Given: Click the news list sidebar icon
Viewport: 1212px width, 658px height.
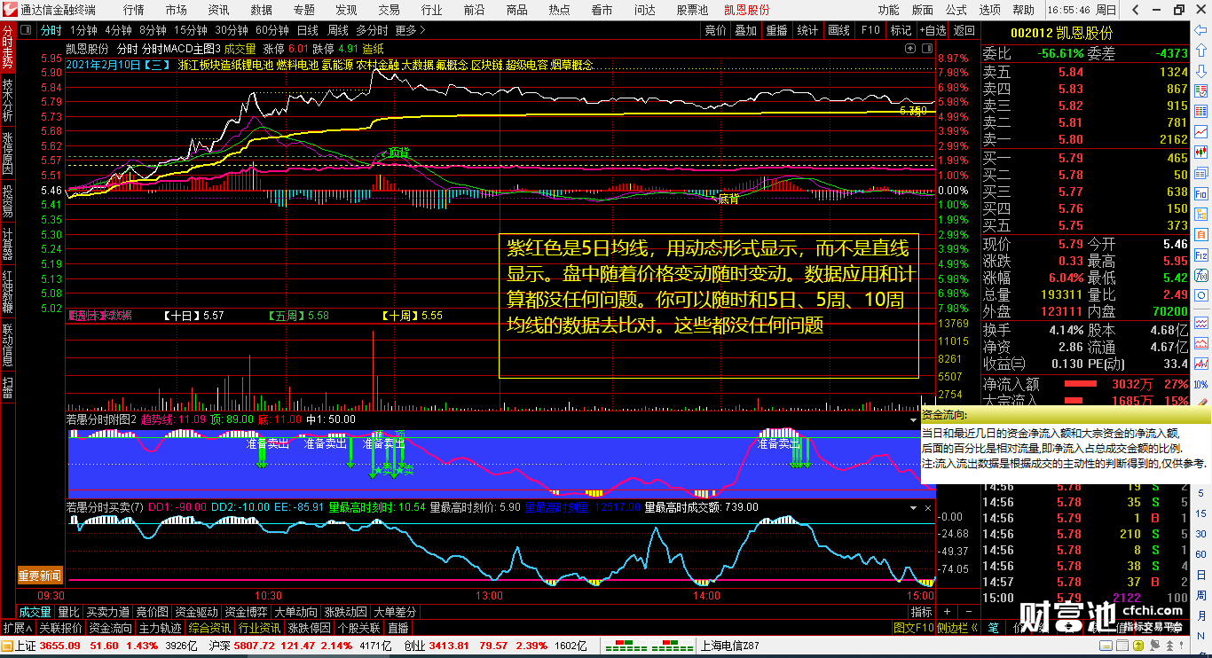Looking at the screenshot, I should click(x=1200, y=173).
